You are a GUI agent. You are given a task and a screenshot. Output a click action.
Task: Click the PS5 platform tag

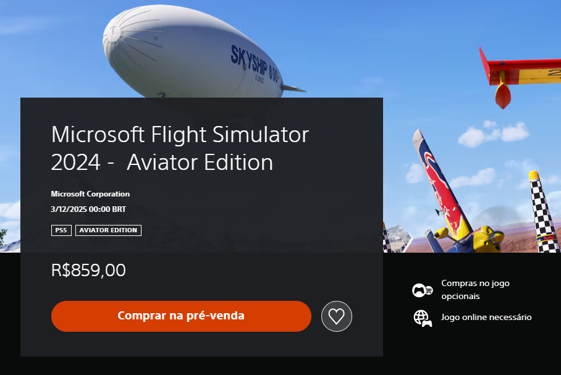click(x=61, y=230)
